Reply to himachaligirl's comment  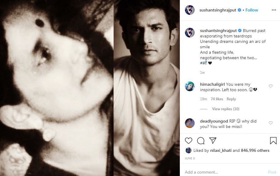pyautogui.click(x=231, y=99)
